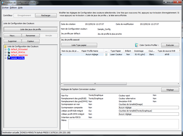183x136 pixels.
Task: Click the Color Centro Profiler icon
Action: 137,45
